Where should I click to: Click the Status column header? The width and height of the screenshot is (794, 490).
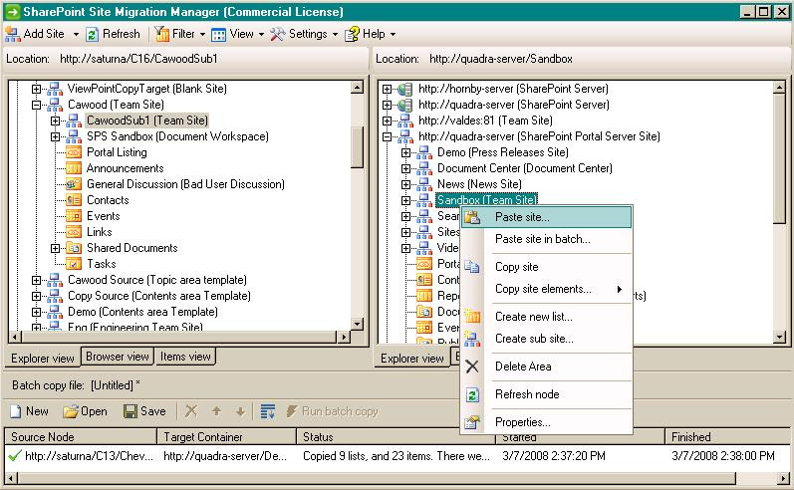396,437
